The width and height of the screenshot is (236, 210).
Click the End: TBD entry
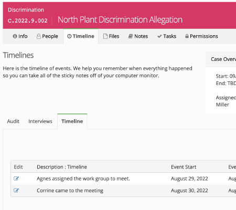point(226,83)
